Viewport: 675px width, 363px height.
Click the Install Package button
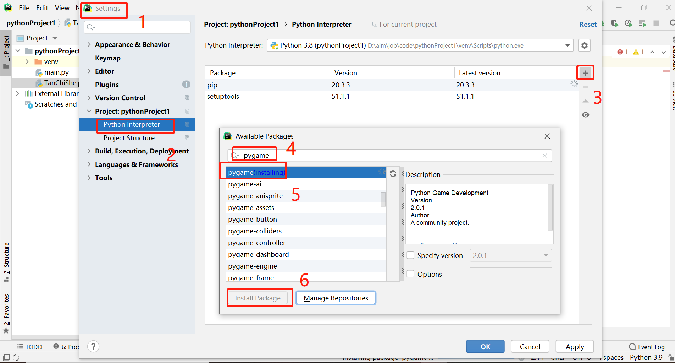pyautogui.click(x=258, y=298)
